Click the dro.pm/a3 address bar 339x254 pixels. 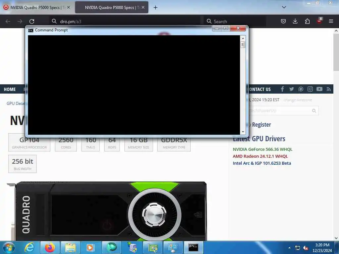(125, 21)
